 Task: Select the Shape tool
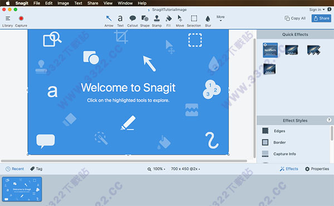(x=145, y=21)
